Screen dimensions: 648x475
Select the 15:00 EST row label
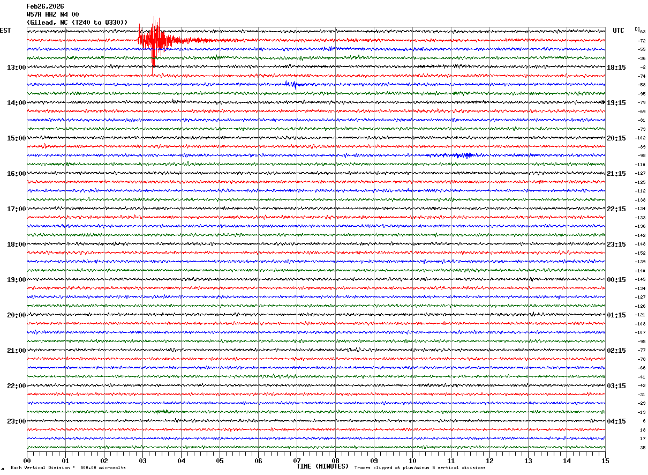[17, 138]
